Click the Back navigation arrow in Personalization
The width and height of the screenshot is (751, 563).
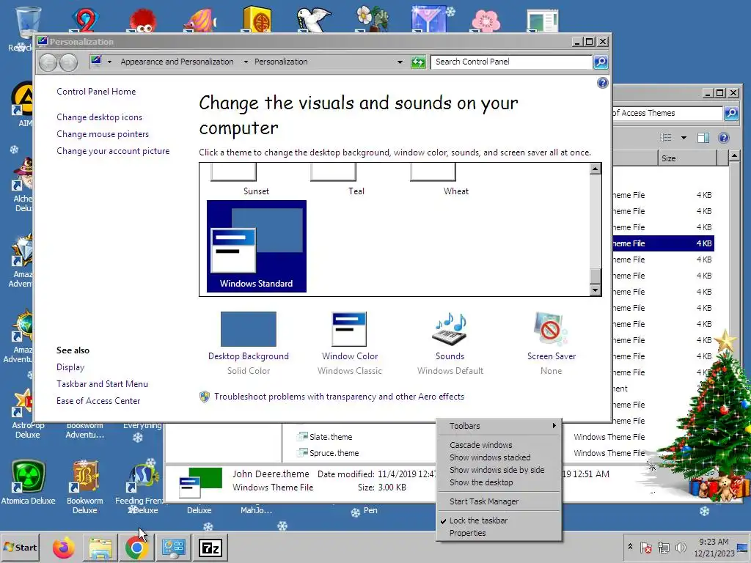coord(48,62)
